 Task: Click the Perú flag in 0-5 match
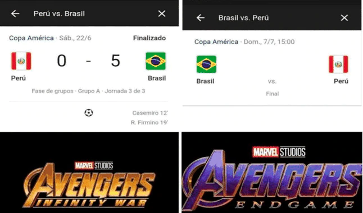point(21,61)
